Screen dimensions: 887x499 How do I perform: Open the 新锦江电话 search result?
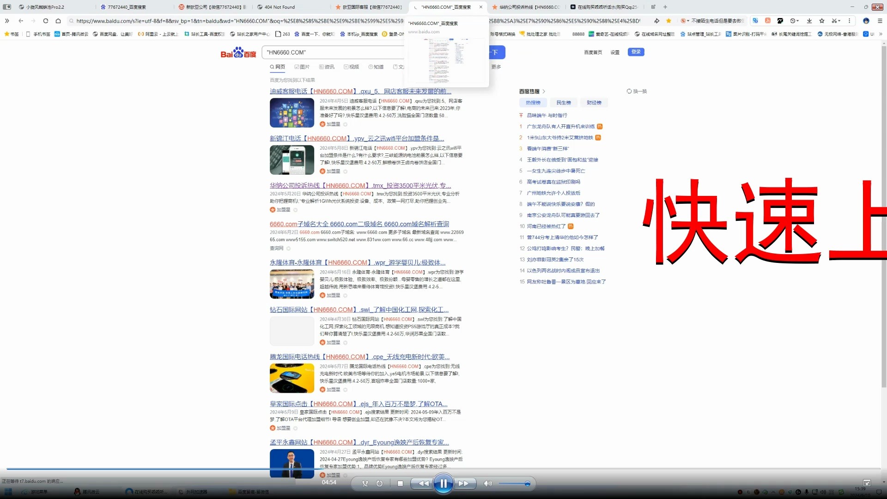357,138
